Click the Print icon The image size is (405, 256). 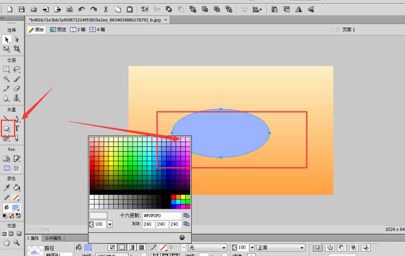pos(70,10)
